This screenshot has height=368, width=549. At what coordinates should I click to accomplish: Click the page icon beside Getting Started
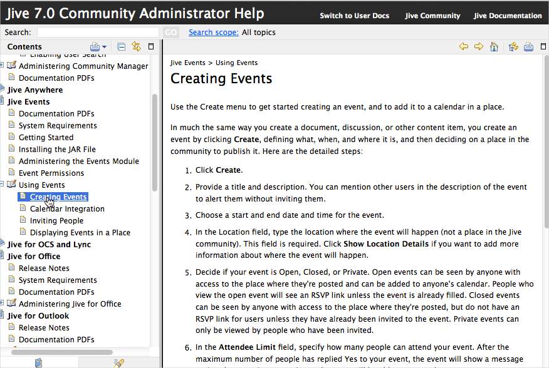point(11,136)
